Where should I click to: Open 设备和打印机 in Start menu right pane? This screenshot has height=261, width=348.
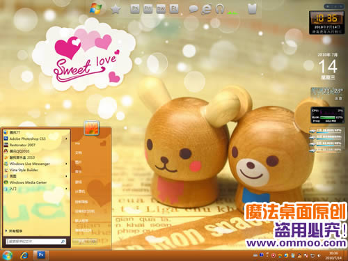[84, 212]
